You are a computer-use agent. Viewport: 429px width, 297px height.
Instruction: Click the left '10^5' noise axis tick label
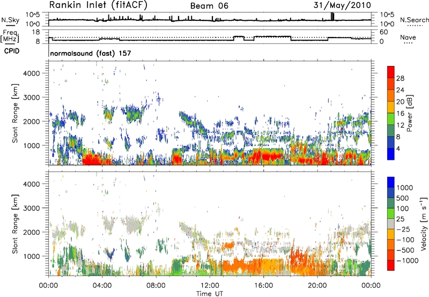(33, 14)
